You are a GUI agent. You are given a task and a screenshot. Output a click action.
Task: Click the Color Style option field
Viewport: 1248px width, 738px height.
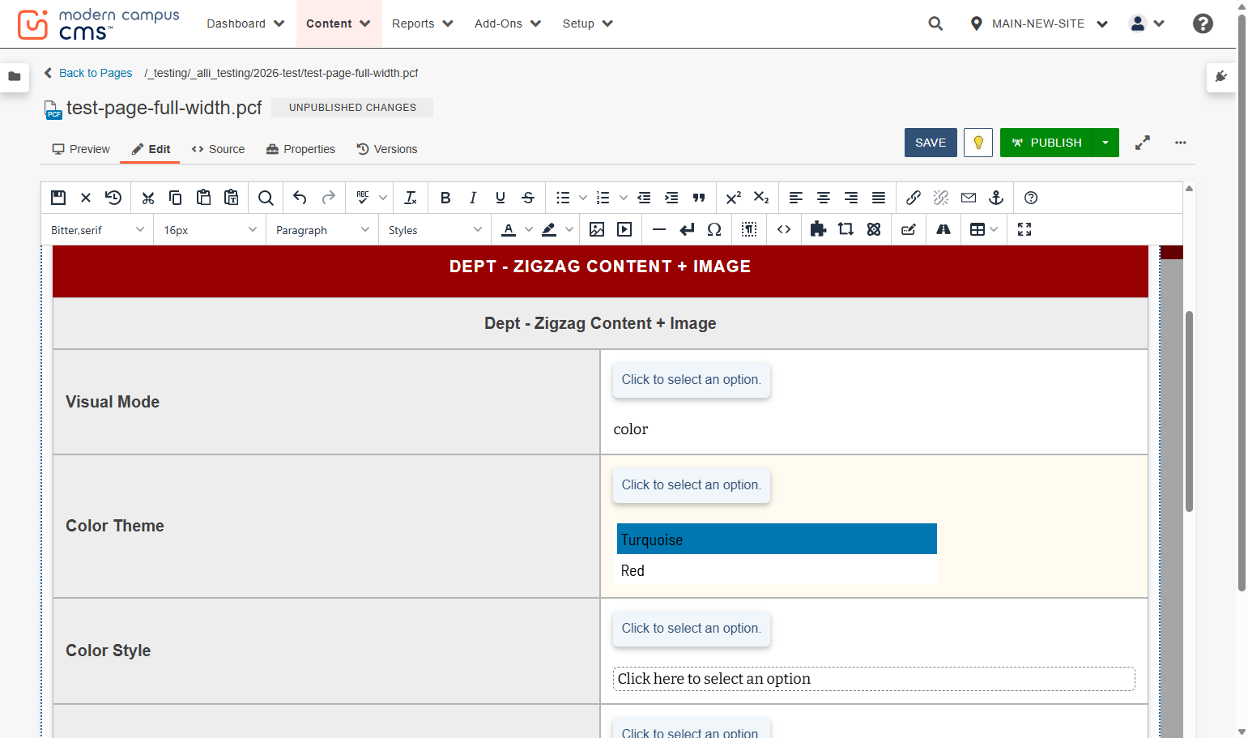click(x=874, y=679)
